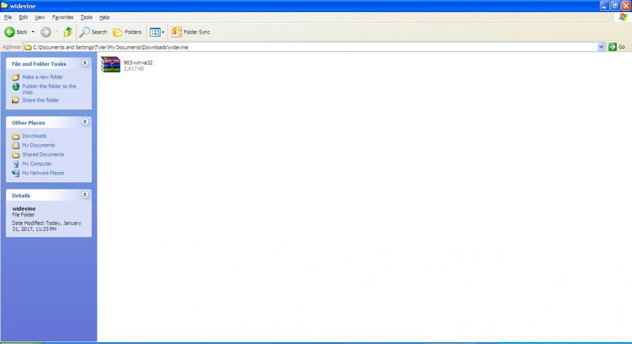Screen dimensions: 632x344
Task: Click the Forward arrow icon
Action: click(x=46, y=32)
